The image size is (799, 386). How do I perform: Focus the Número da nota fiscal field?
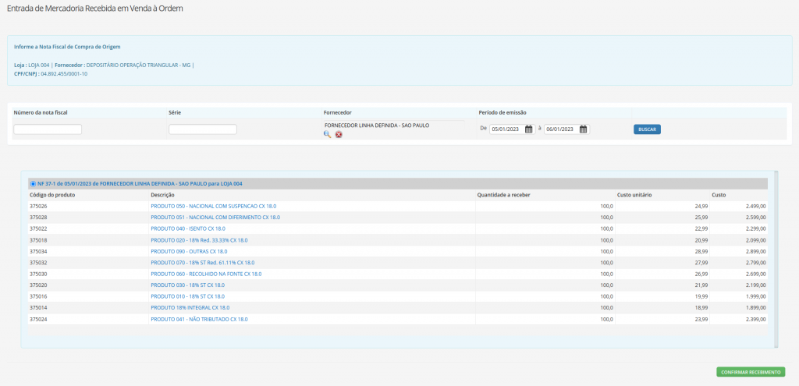click(x=48, y=129)
